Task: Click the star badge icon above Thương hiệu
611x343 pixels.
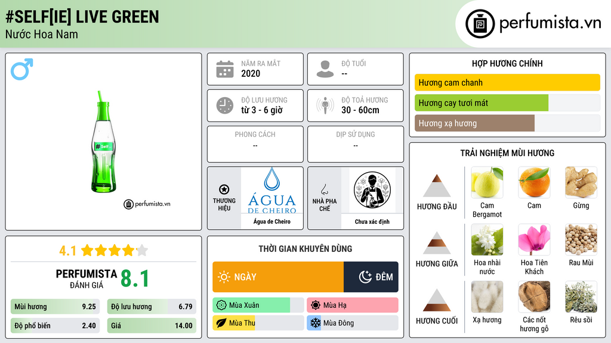Action: [x=224, y=189]
